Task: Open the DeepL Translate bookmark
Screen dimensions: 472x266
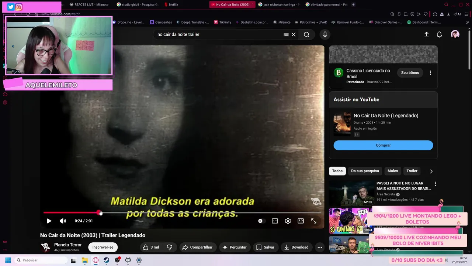Action: [x=192, y=22]
